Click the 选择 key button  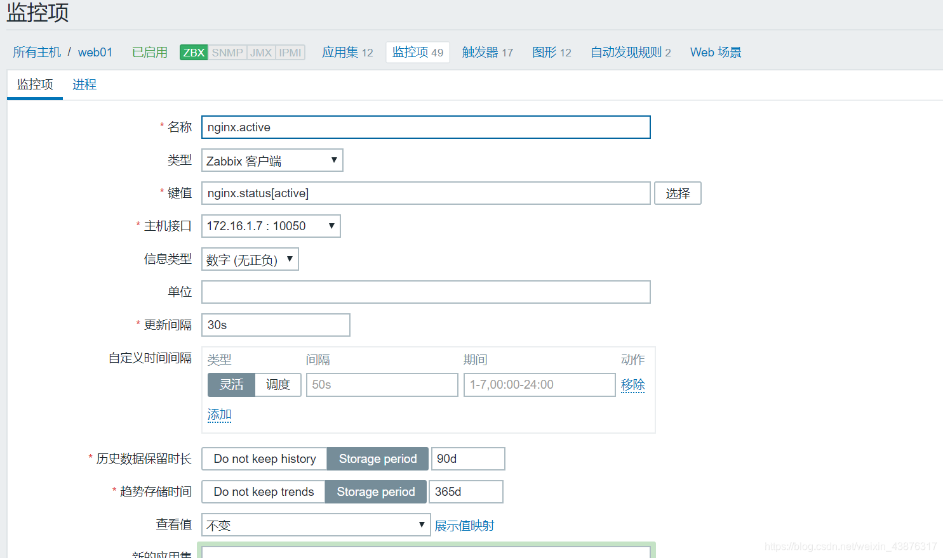pyautogui.click(x=678, y=193)
